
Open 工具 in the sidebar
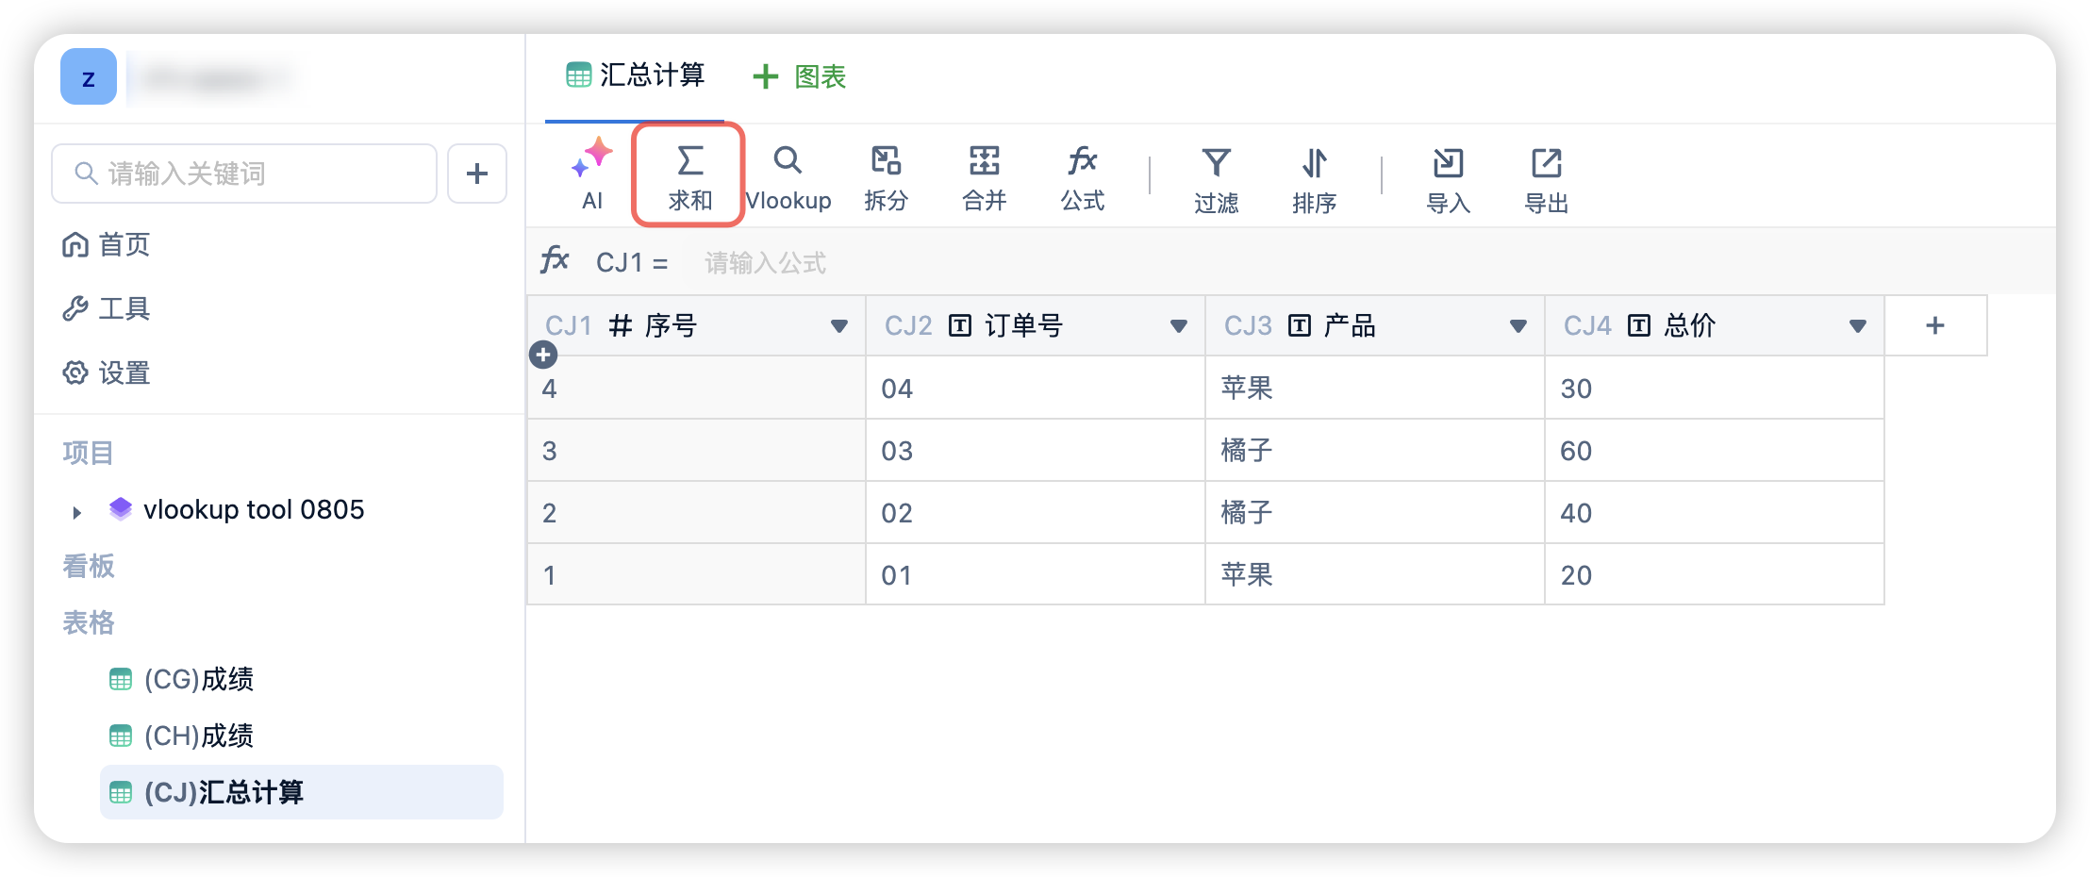tap(106, 308)
